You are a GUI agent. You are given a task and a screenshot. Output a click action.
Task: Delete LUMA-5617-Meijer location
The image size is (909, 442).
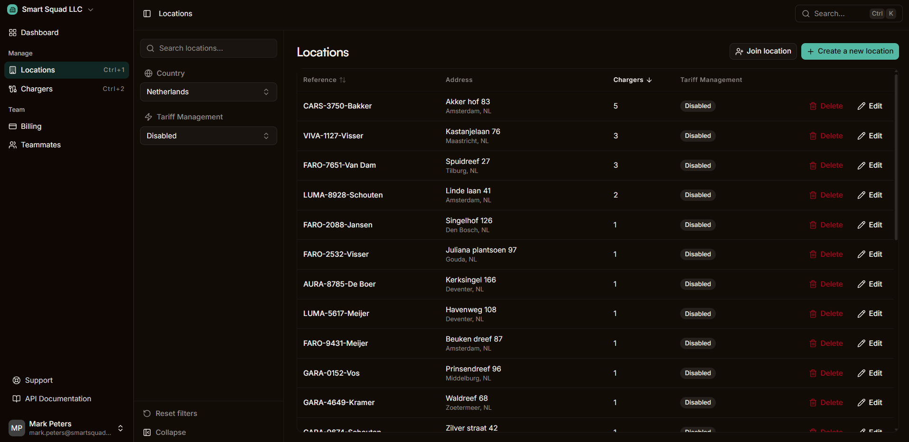pyautogui.click(x=826, y=314)
